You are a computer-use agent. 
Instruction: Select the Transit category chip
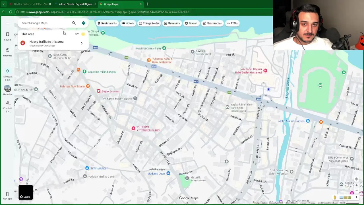191,23
